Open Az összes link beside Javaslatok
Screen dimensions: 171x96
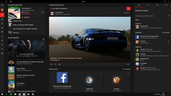[166, 33]
